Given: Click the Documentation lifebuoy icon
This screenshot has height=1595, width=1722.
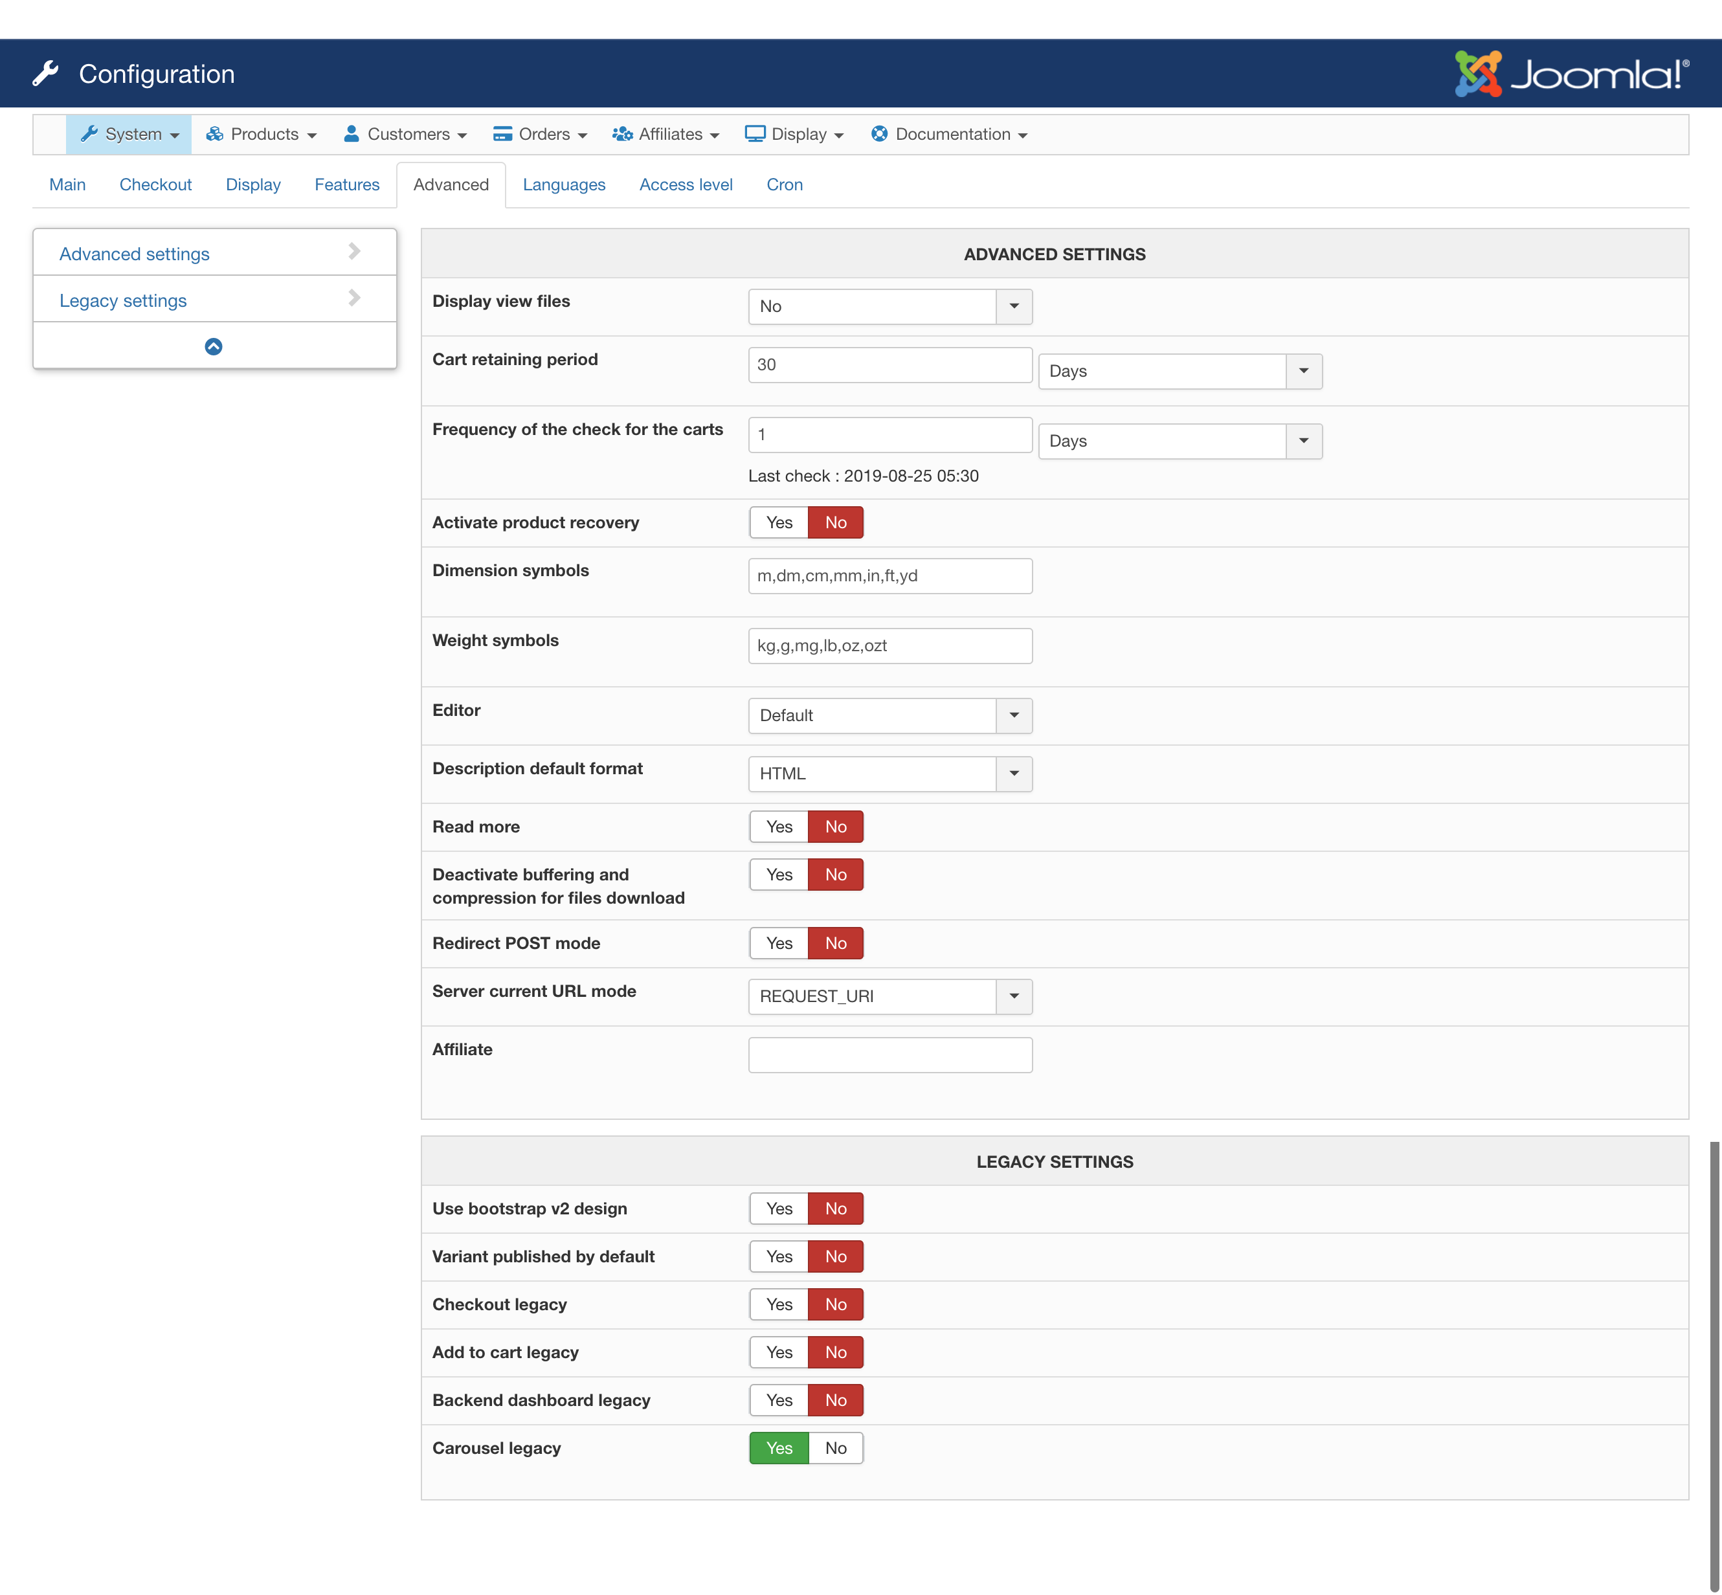Looking at the screenshot, I should 880,134.
